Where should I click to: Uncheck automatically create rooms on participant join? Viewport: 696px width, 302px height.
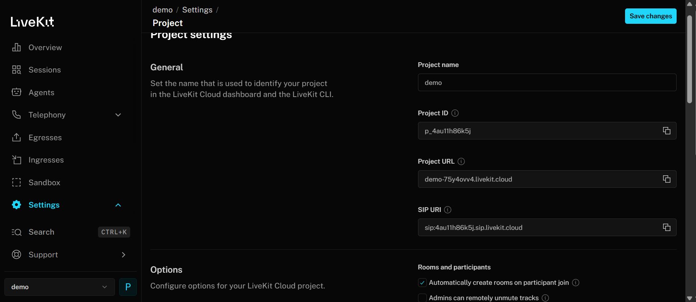point(422,283)
